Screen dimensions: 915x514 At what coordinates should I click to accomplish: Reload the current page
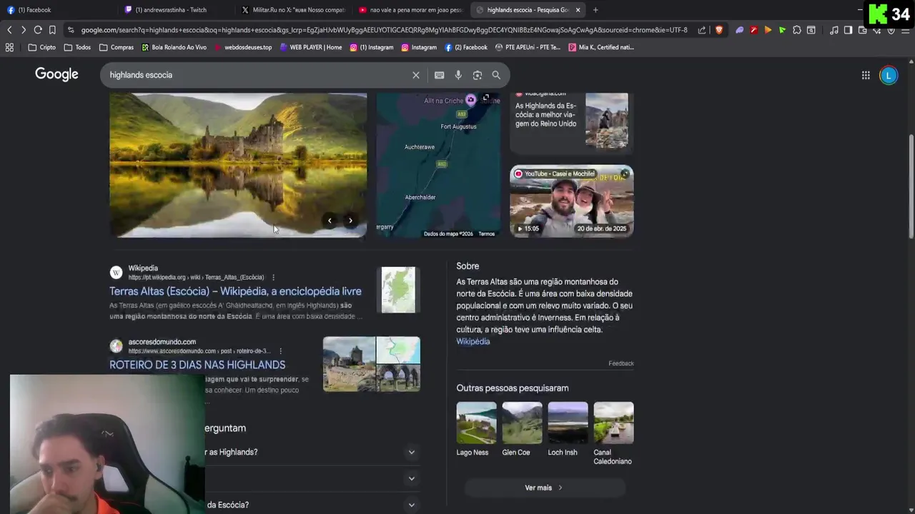point(38,30)
